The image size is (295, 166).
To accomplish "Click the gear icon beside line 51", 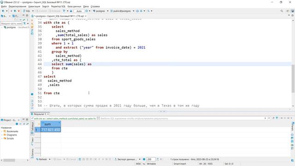I will [32, 94].
